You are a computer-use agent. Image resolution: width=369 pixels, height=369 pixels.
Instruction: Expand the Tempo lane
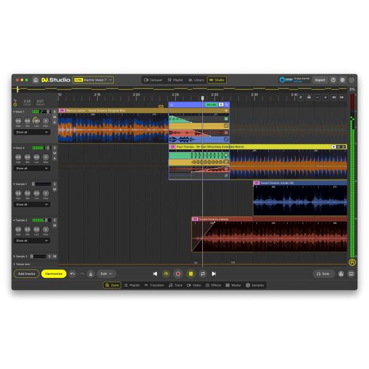pyautogui.click(x=14, y=264)
